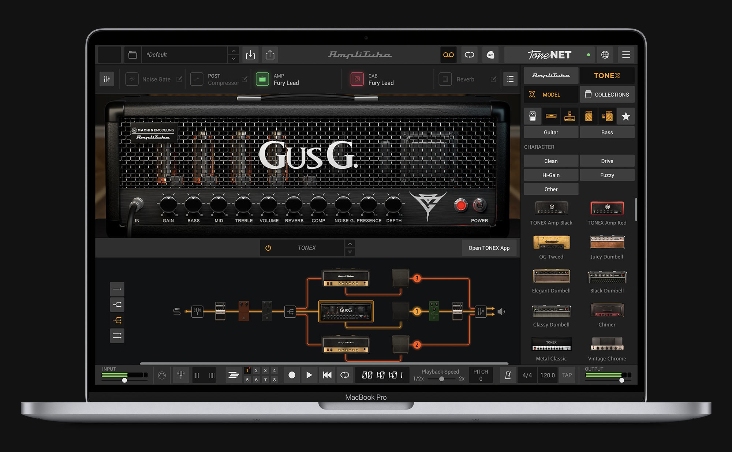
Task: Open the favorites star filter
Action: click(626, 116)
